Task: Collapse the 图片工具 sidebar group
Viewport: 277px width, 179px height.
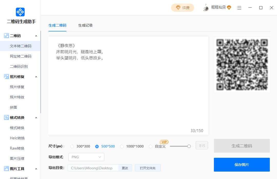Action: pyautogui.click(x=36, y=169)
